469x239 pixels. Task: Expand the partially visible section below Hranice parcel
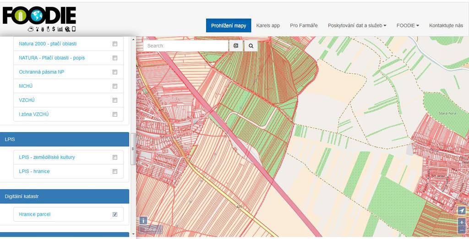(x=64, y=234)
